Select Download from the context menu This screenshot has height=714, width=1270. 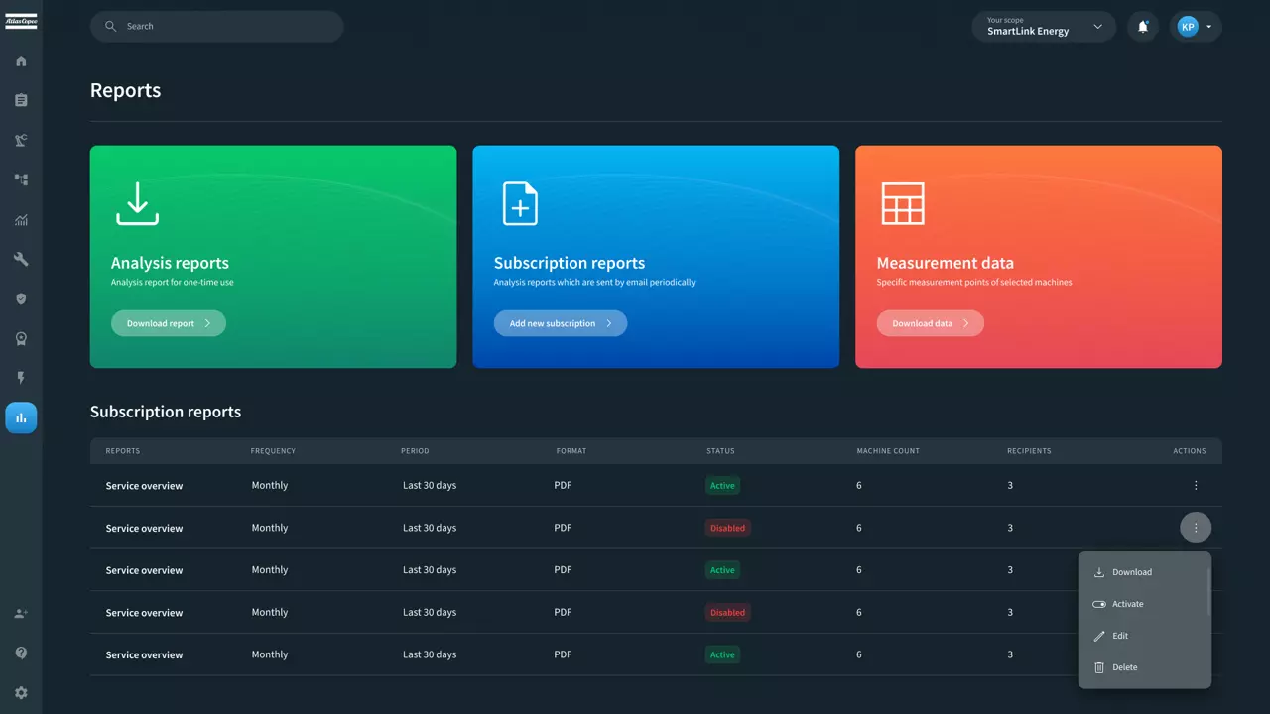point(1131,572)
